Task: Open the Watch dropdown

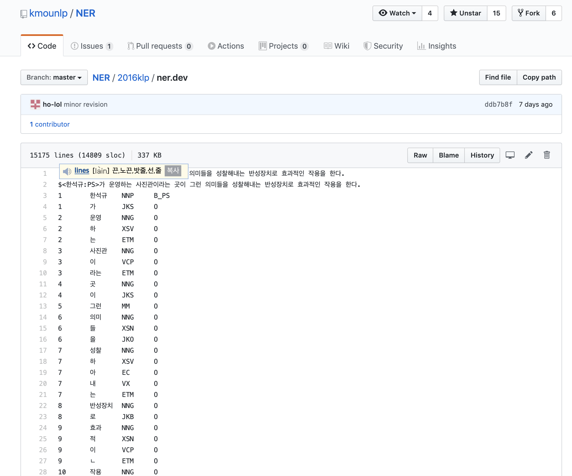Action: pos(397,13)
